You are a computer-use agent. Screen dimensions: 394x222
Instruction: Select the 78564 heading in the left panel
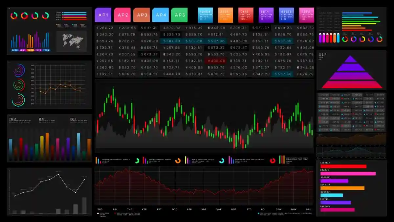click(x=13, y=119)
